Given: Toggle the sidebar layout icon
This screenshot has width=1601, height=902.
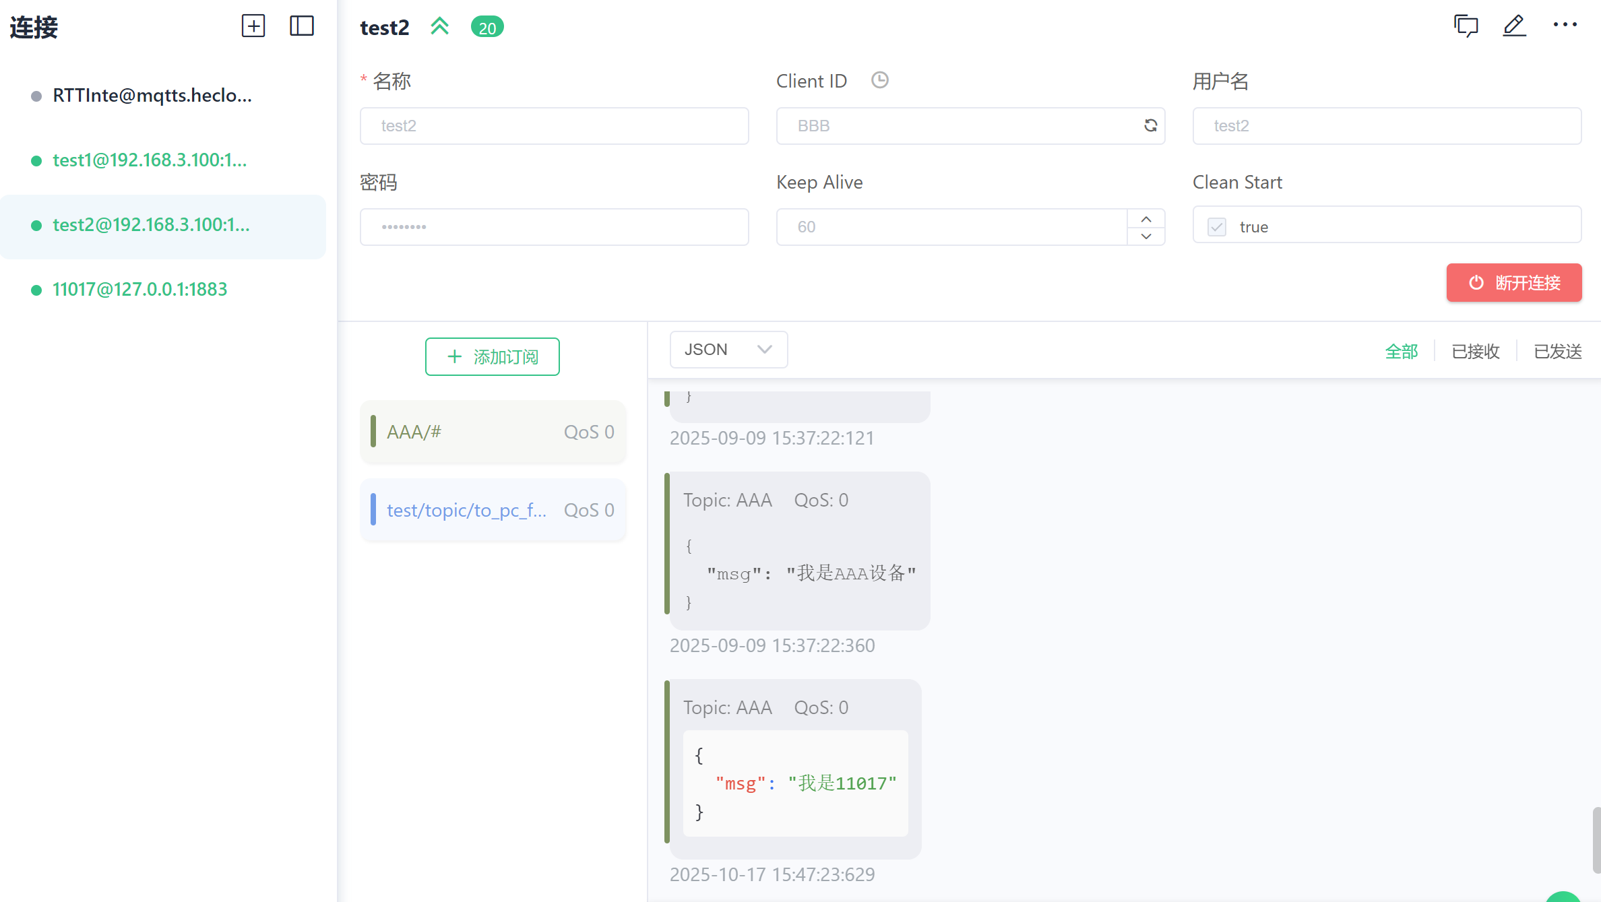Looking at the screenshot, I should click(301, 26).
